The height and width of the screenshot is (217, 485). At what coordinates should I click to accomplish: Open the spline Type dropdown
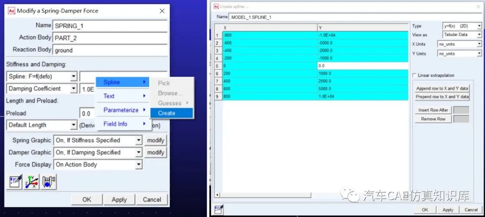click(480, 26)
